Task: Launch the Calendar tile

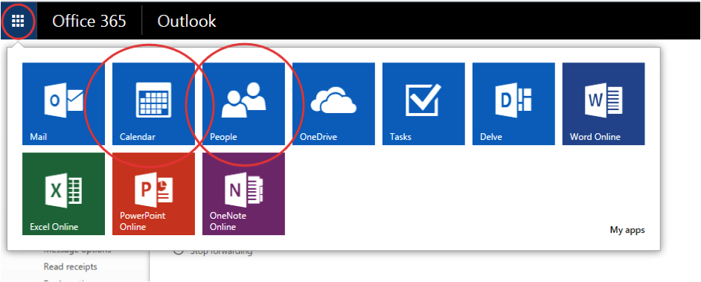Action: [153, 103]
